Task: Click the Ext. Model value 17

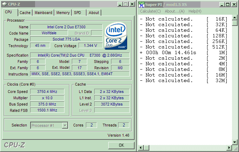Action: tap(80, 68)
